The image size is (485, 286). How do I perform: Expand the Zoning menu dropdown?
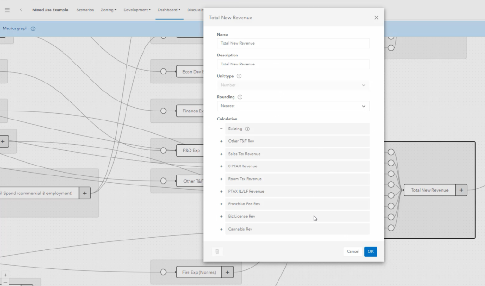[x=108, y=10]
